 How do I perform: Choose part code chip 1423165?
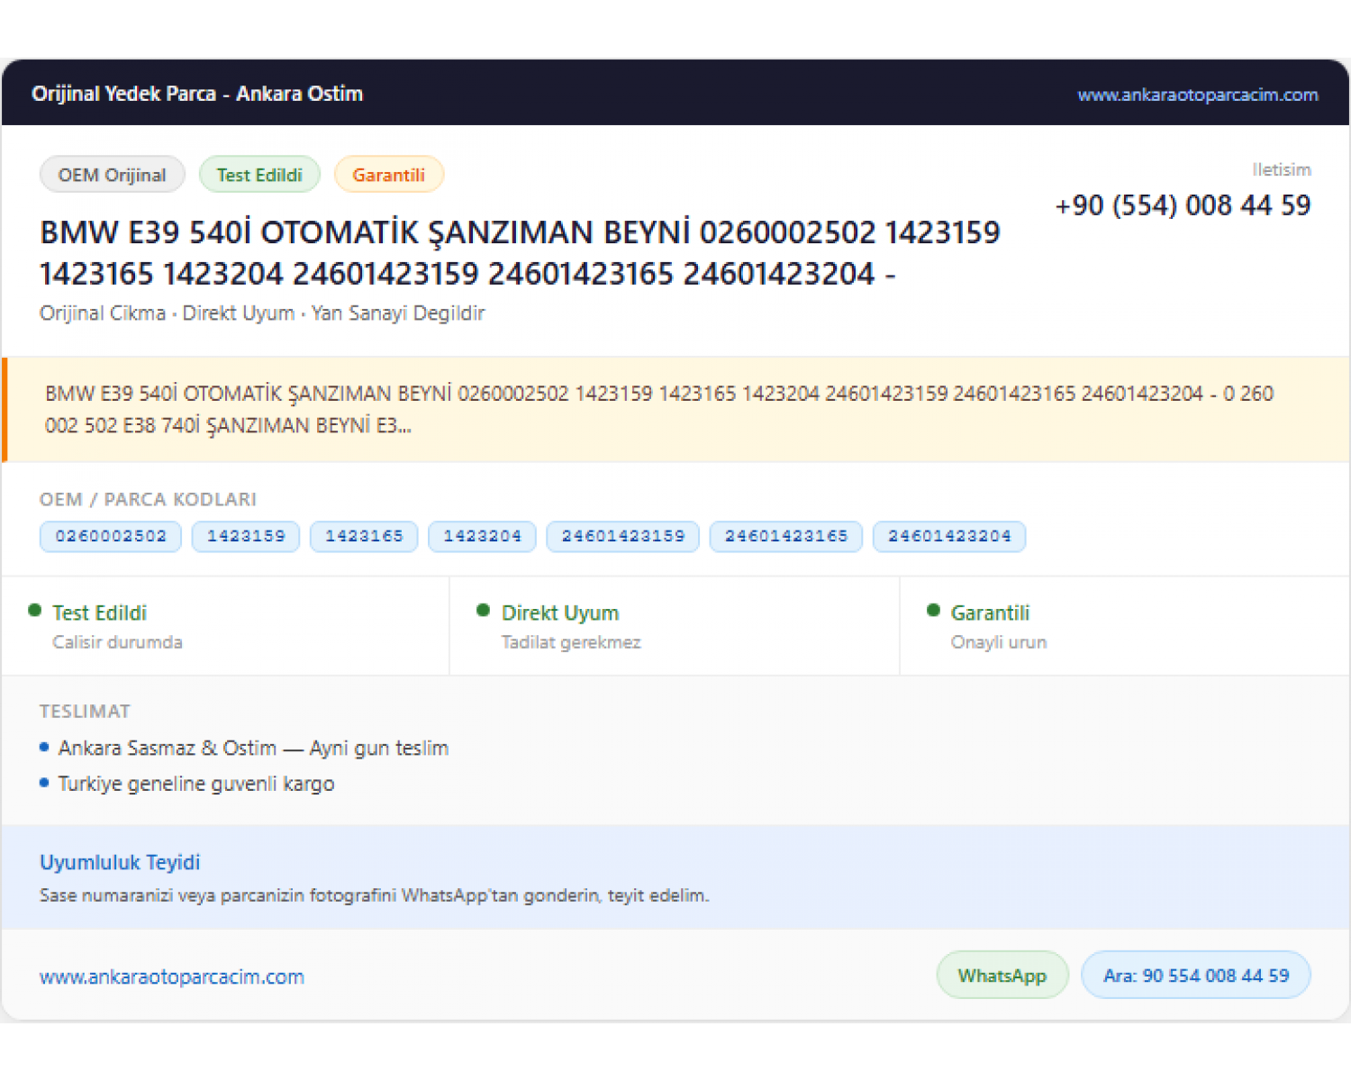[364, 536]
